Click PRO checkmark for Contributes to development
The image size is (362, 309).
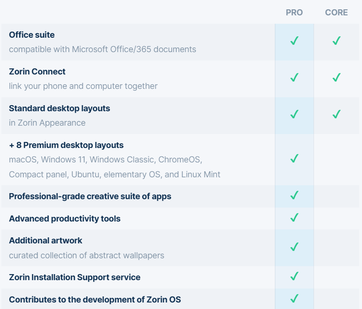[294, 298]
